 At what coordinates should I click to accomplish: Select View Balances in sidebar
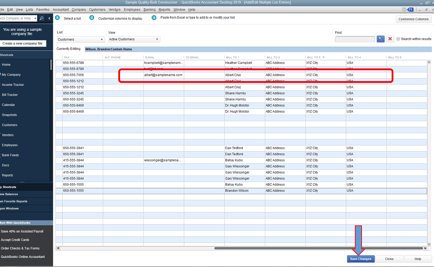(x=9, y=194)
